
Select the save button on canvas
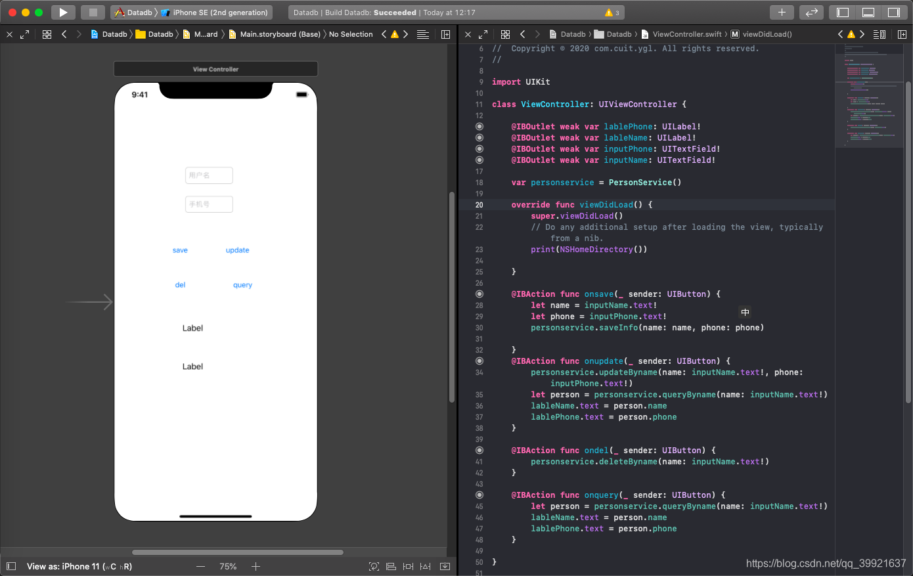pyautogui.click(x=180, y=250)
